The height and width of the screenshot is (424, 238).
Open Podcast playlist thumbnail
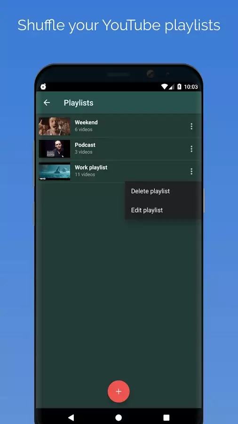click(x=55, y=149)
